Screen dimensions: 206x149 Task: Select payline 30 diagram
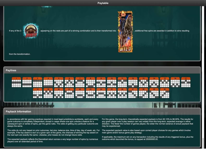point(165,93)
